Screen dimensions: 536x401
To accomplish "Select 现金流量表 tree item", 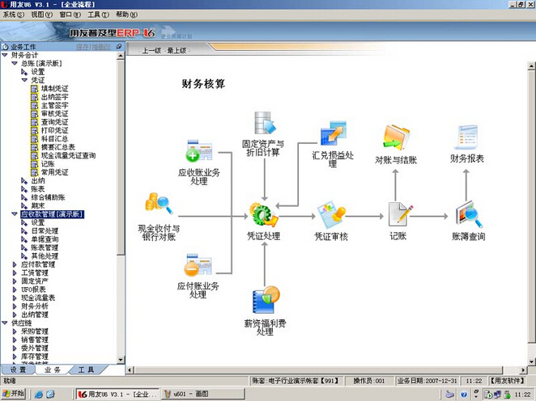I will (38, 298).
